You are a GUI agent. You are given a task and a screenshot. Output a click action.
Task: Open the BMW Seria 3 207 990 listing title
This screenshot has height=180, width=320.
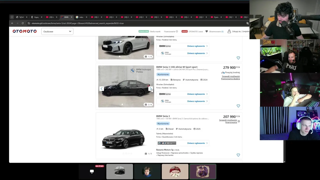click(163, 116)
